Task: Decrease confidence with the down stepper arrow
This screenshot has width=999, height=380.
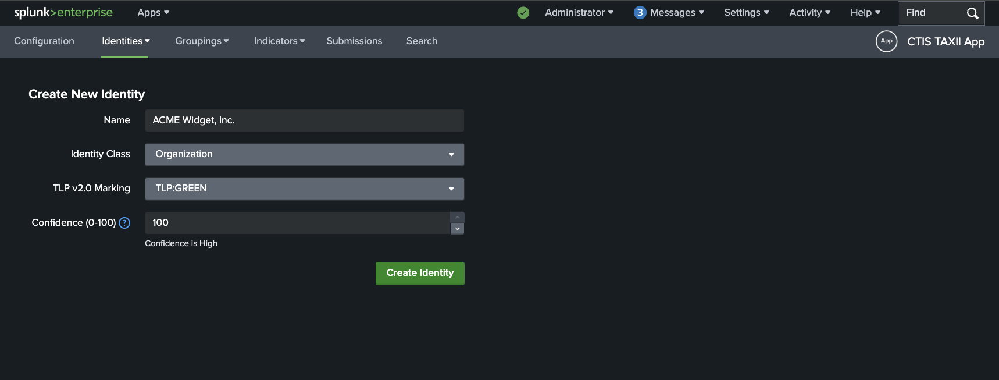Action: (x=458, y=229)
